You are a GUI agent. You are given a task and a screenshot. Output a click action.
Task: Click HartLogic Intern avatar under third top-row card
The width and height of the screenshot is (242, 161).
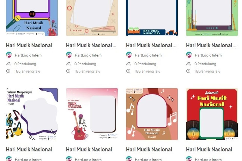tap(129, 55)
